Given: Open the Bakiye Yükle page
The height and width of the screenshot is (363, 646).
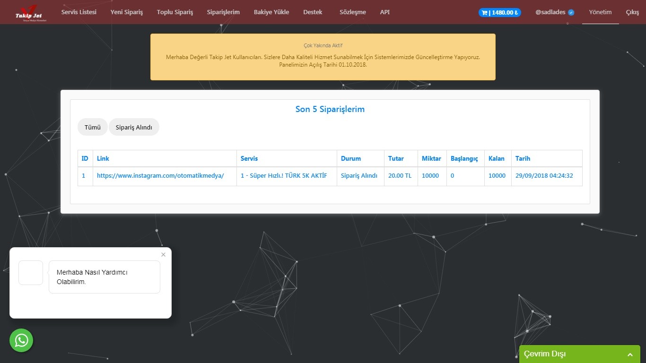Looking at the screenshot, I should (271, 12).
